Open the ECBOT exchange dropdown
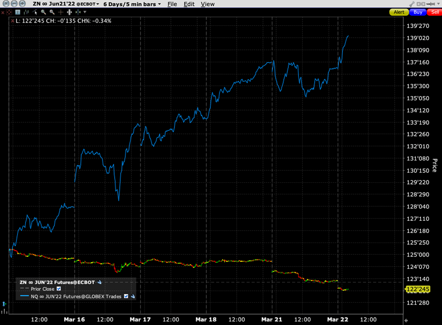The height and width of the screenshot is (325, 442). [x=87, y=4]
